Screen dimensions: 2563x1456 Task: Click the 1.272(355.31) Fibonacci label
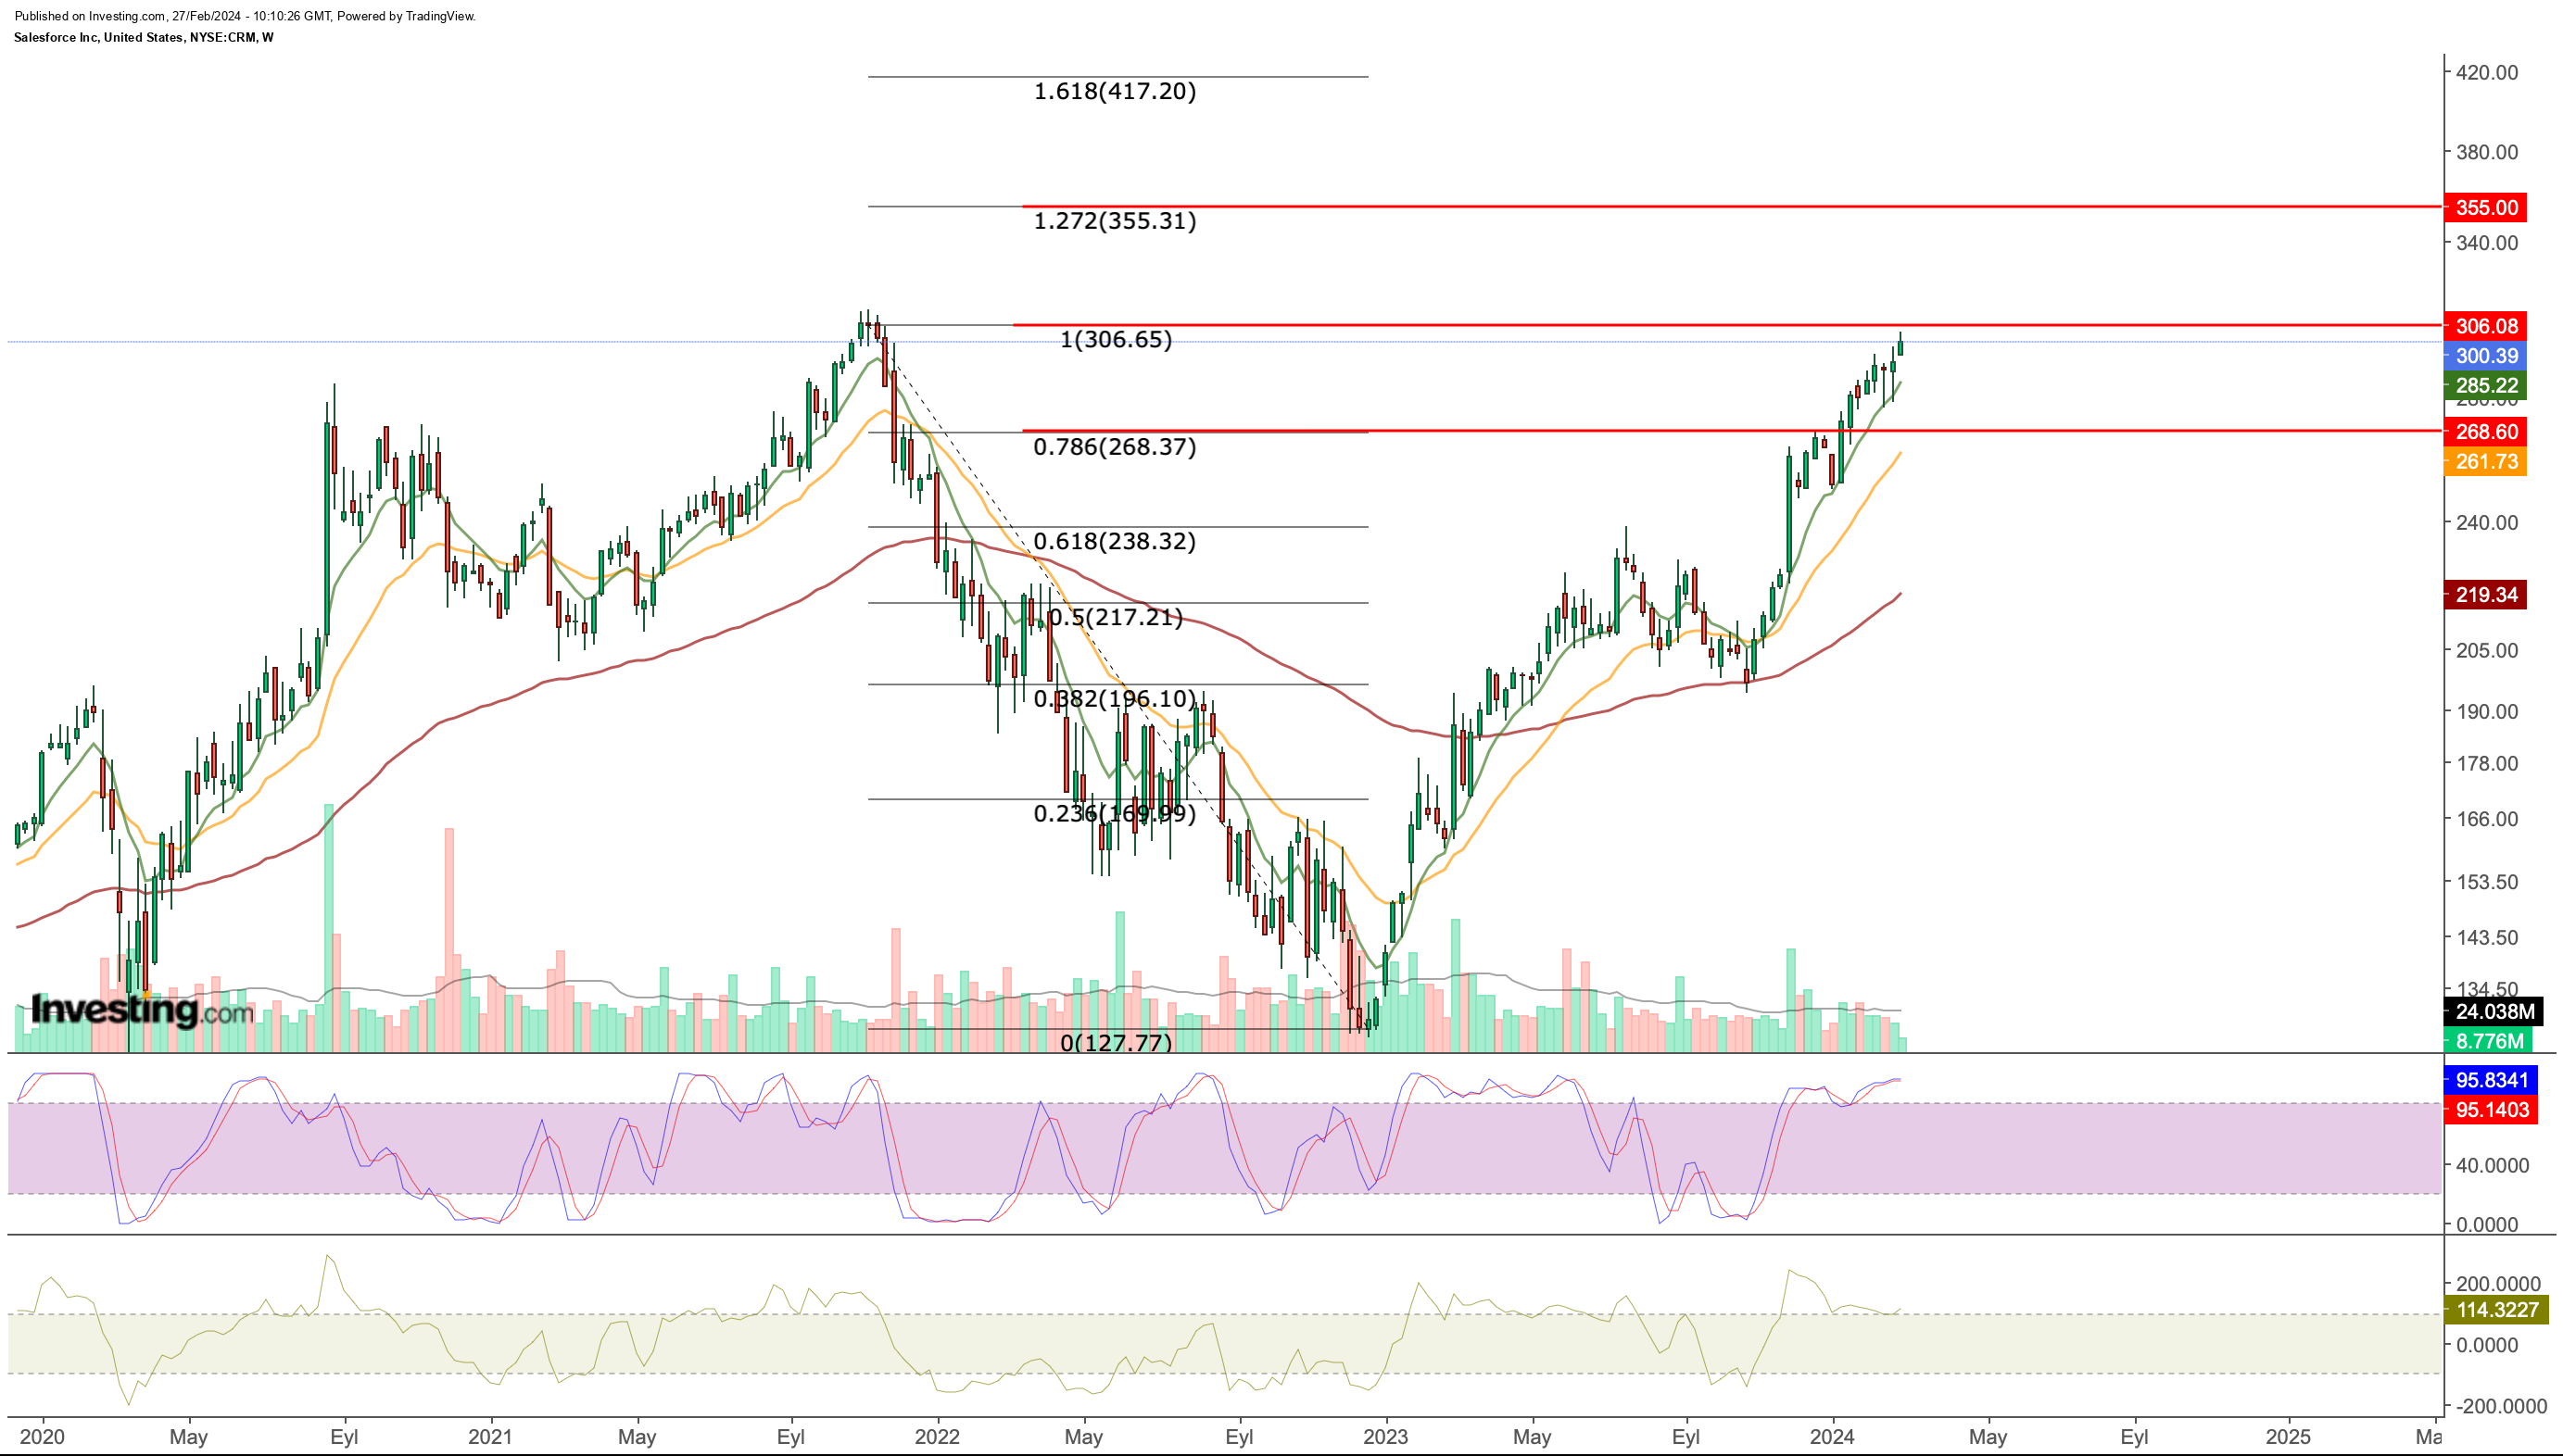1115,221
